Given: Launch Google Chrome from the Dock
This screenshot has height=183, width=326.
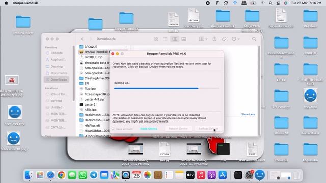Looking at the screenshot, I should 61,175.
